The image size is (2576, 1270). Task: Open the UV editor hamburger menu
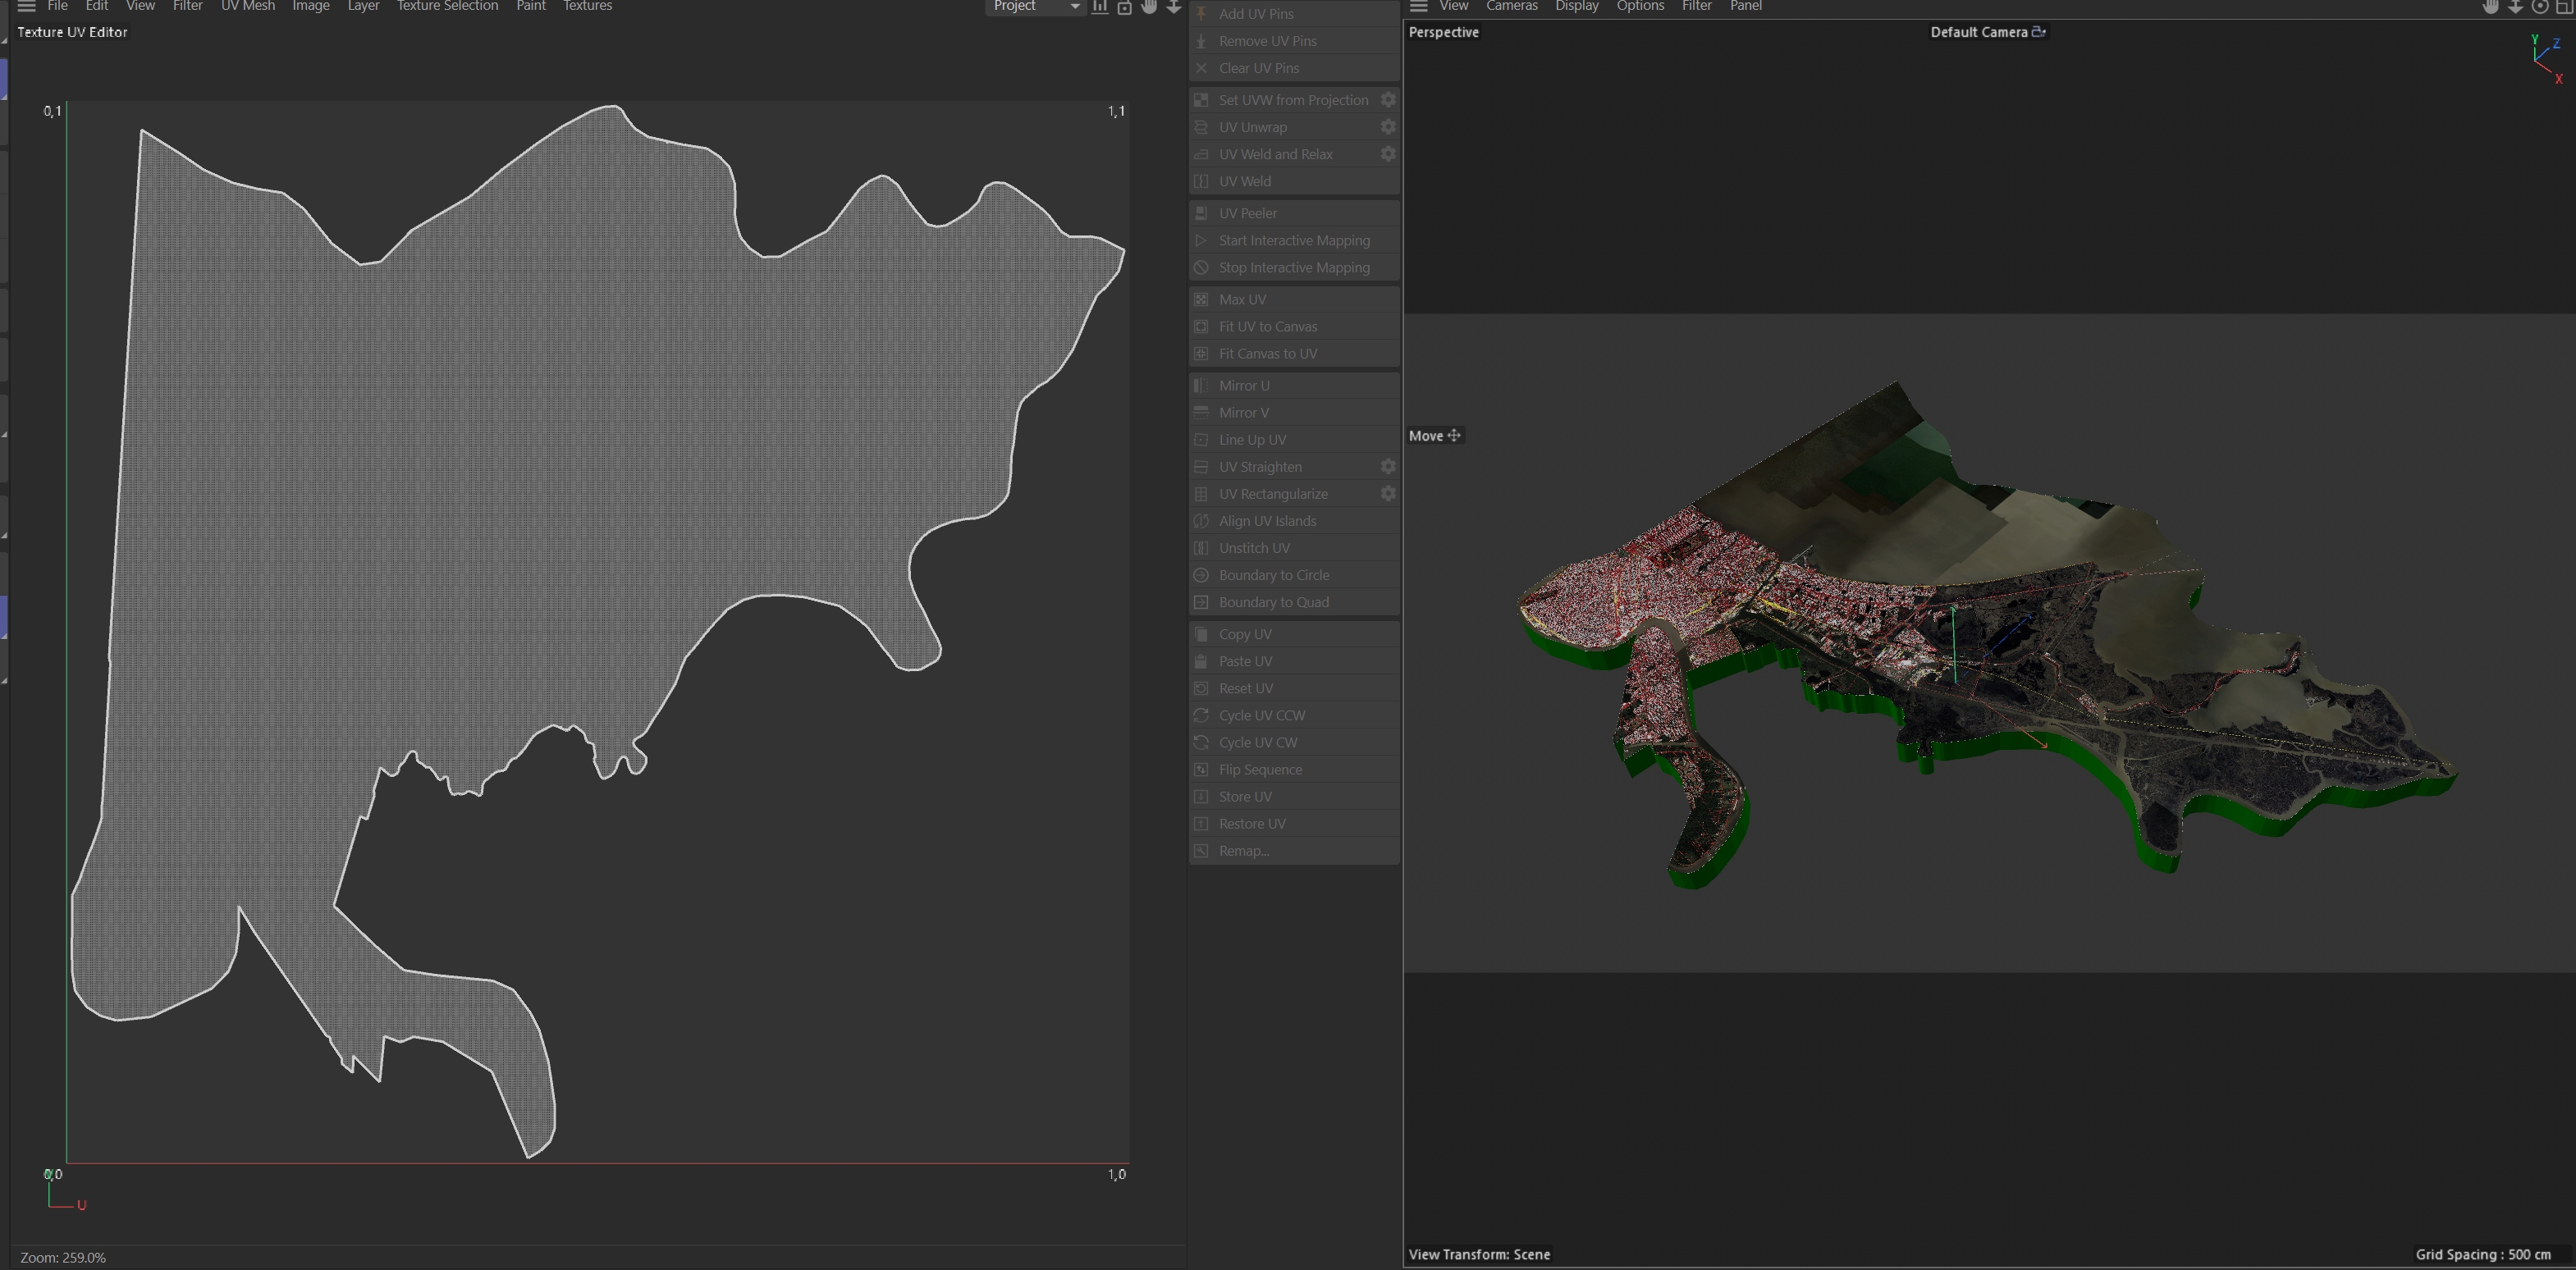point(26,6)
